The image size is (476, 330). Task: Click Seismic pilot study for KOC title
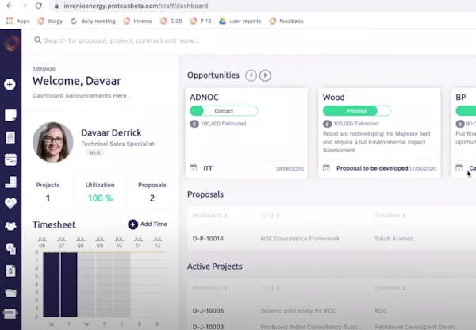click(298, 311)
